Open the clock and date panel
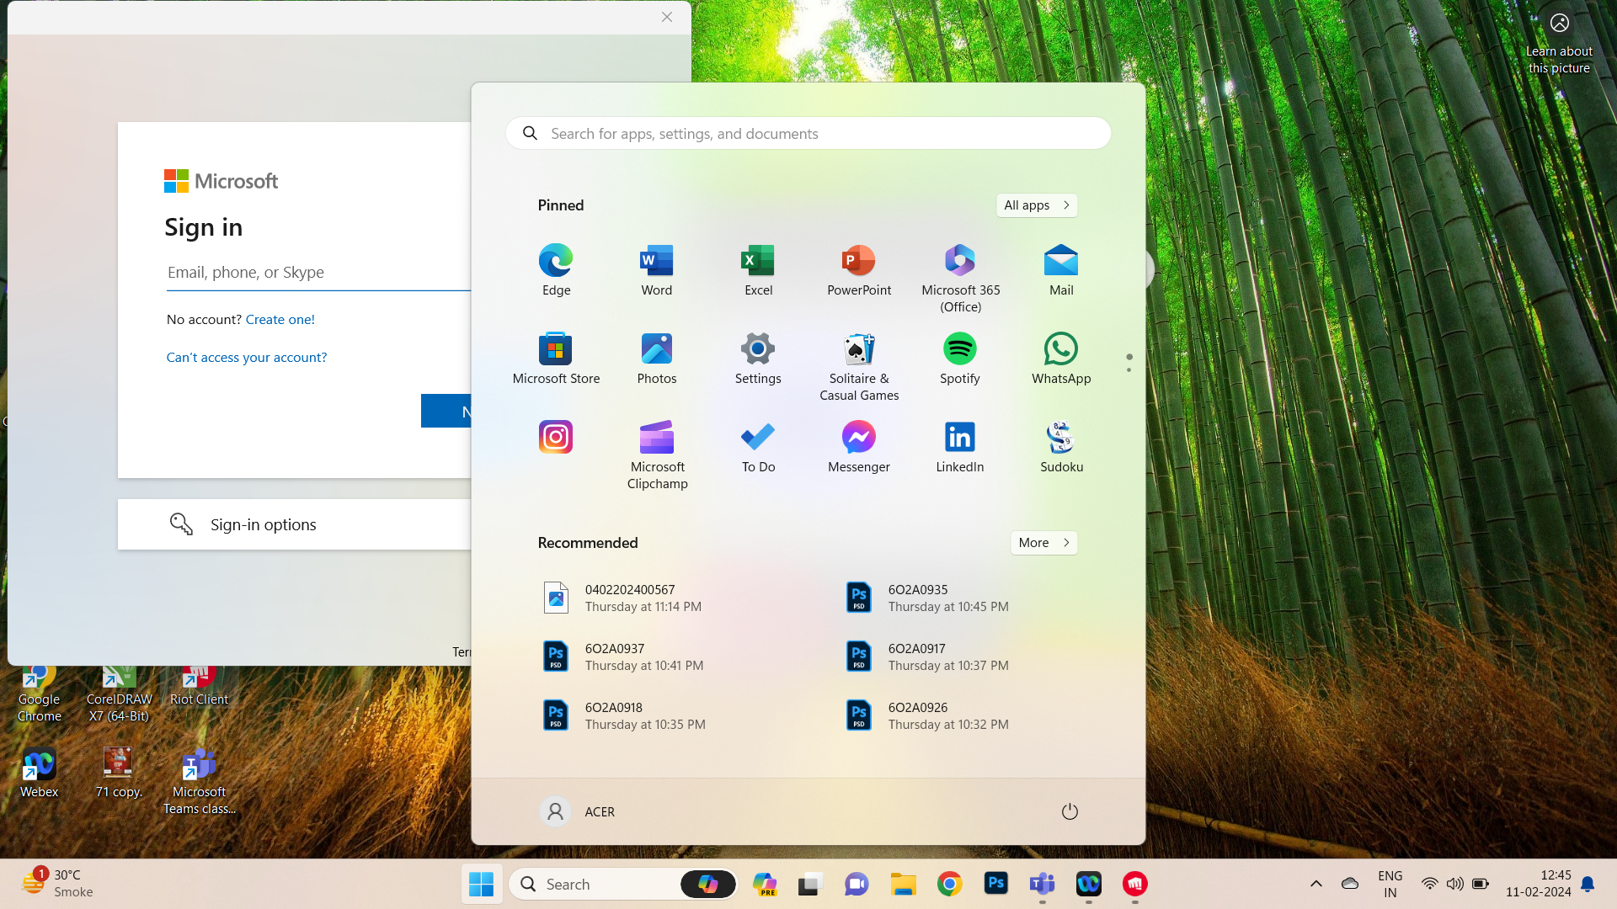 1538,884
